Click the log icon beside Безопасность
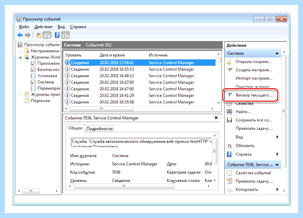Screen dimensions: 303x218 tap(33, 69)
